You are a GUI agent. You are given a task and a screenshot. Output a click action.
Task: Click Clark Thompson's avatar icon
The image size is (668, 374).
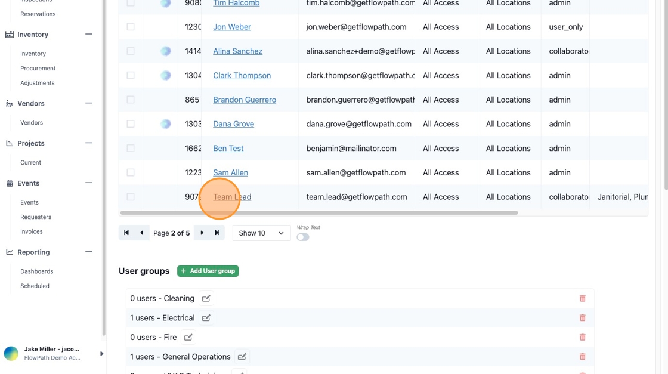(x=166, y=75)
